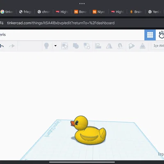Viewport: 164px width, 164px height.
Task: Click the Ruler workplane icon
Action: (x=142, y=46)
